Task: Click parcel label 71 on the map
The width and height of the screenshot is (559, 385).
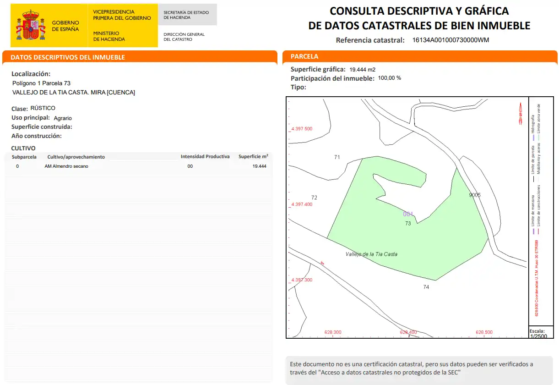Action: (x=337, y=157)
